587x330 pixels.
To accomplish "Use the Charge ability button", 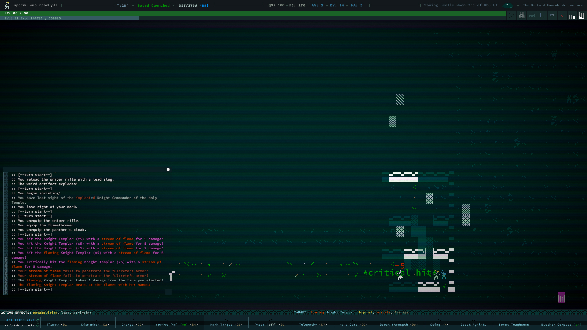I will click(132, 324).
